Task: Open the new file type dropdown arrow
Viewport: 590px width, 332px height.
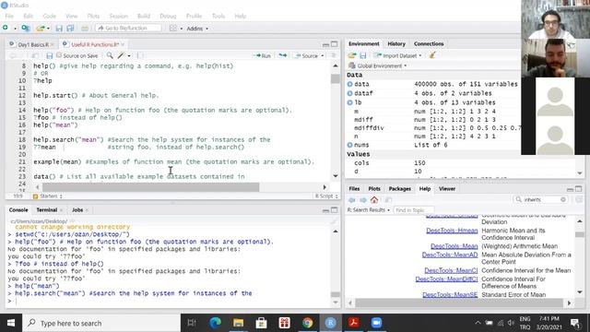Action: coord(15,29)
